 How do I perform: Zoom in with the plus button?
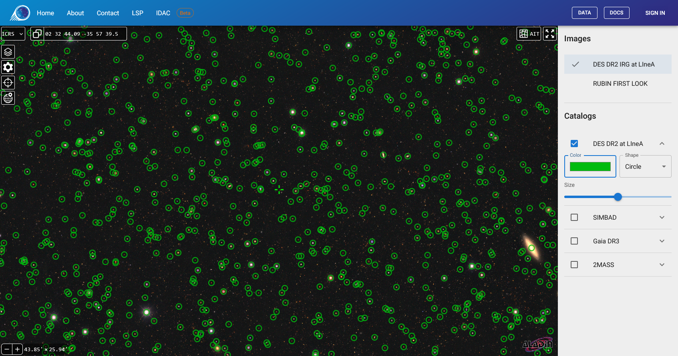[x=17, y=349]
